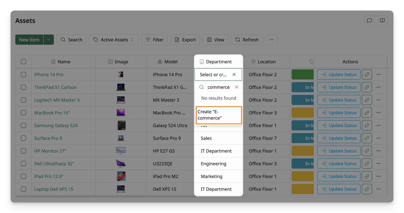The width and height of the screenshot is (404, 213).
Task: Open the Laptop Dell XPS 15 link
Action: coord(54,189)
